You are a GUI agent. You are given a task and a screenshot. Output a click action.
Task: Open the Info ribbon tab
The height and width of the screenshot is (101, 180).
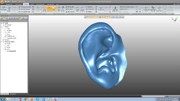(57, 4)
